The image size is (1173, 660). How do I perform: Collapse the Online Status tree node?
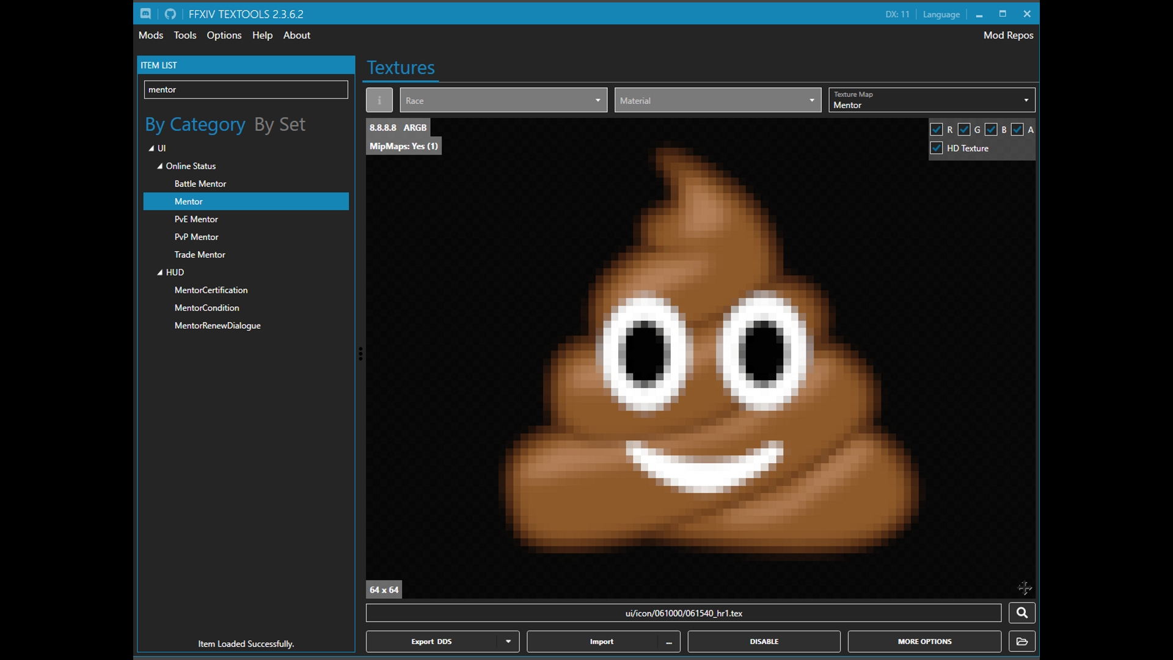pyautogui.click(x=160, y=166)
